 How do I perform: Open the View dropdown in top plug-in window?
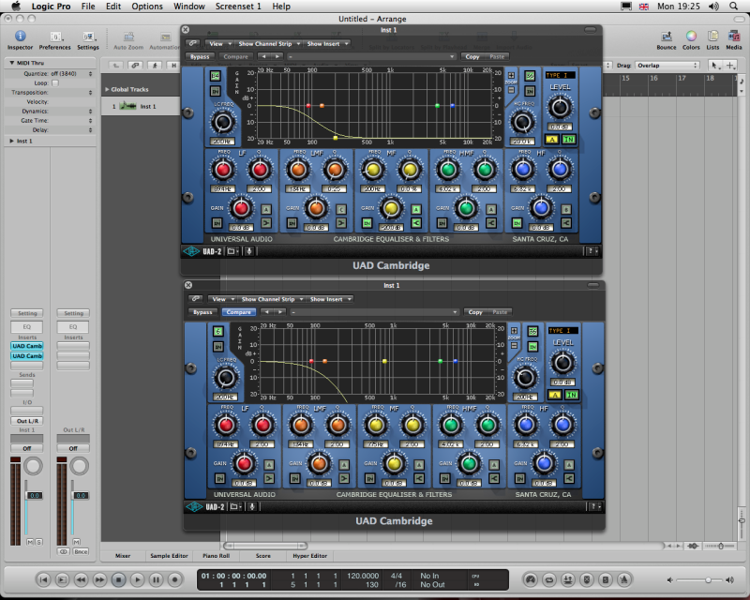(x=219, y=43)
